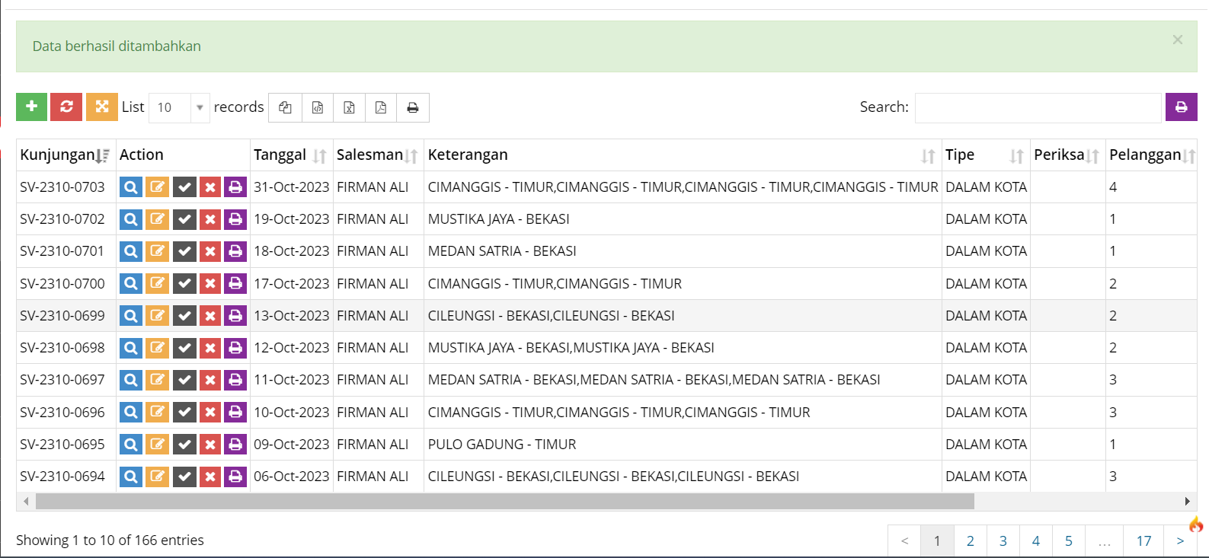This screenshot has width=1209, height=558.
Task: Edit the SV-2310-0702 visit entry
Action: tap(157, 219)
